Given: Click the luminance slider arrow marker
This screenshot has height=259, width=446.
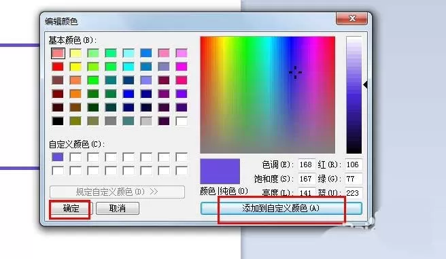Looking at the screenshot, I should (366, 84).
